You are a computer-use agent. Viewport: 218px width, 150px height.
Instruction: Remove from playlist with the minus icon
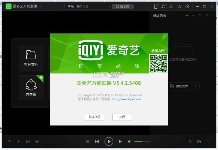tap(193, 16)
